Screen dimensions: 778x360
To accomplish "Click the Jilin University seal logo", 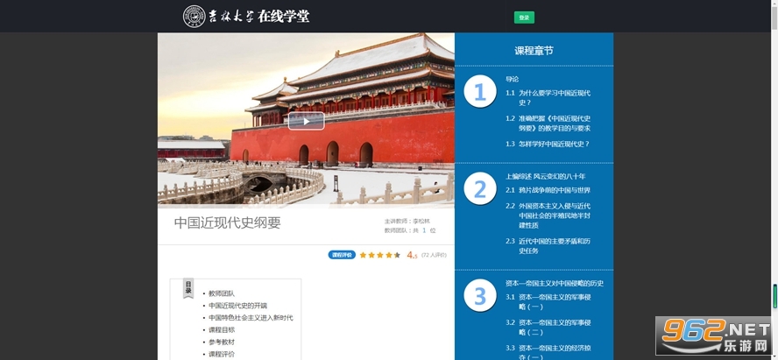I will coord(194,17).
